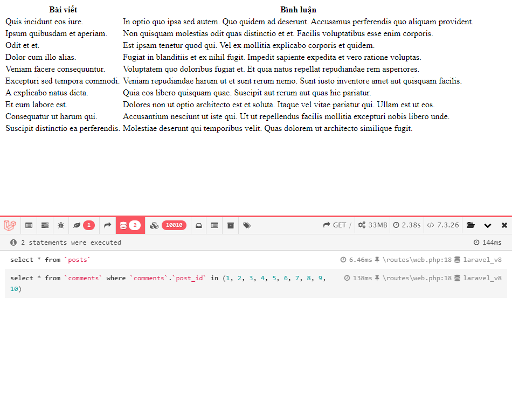Image resolution: width=512 pixels, height=395 pixels.
Task: Click post title 'A explicabo natus dicta.'
Action: 47,93
